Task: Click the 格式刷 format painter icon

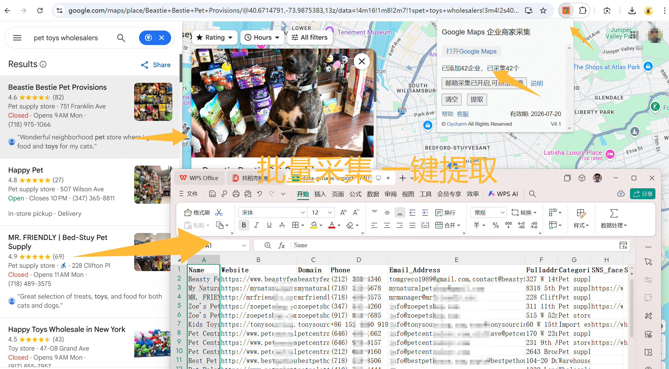Action: click(197, 213)
